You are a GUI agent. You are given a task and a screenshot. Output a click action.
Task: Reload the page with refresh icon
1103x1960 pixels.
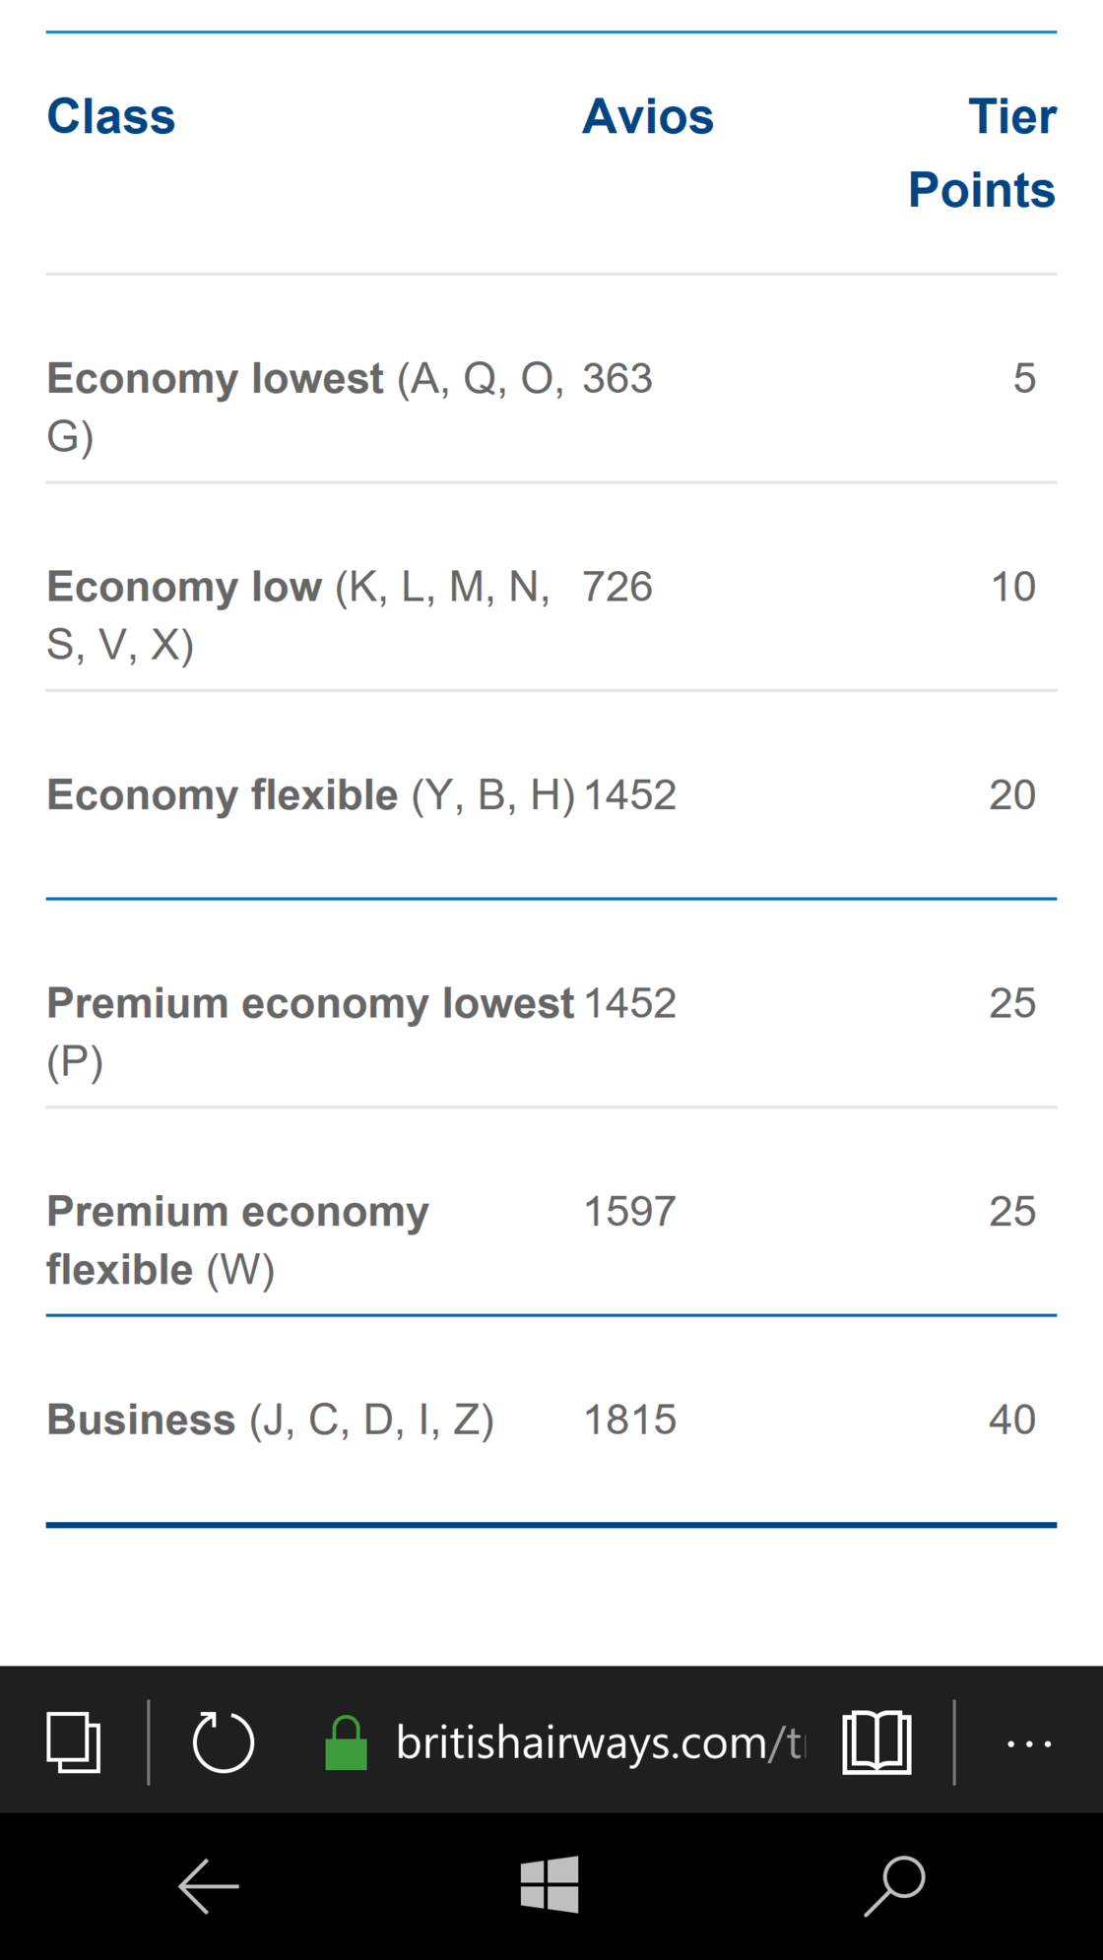click(224, 1742)
